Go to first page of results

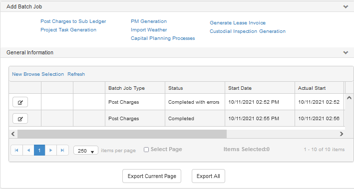[x=16, y=150]
